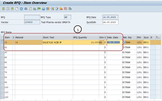
Task: Select the row selector for item 40
Action: click(x=2, y=57)
